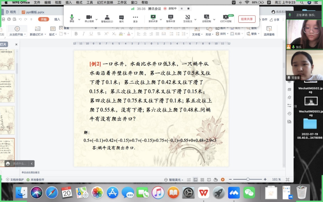This screenshot has height=202, width=323.
Task: Stop the meeting recording
Action: (188, 8)
